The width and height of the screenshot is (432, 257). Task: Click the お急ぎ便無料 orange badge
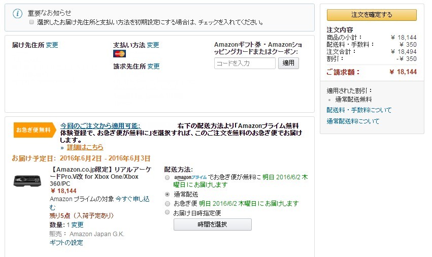click(x=34, y=130)
